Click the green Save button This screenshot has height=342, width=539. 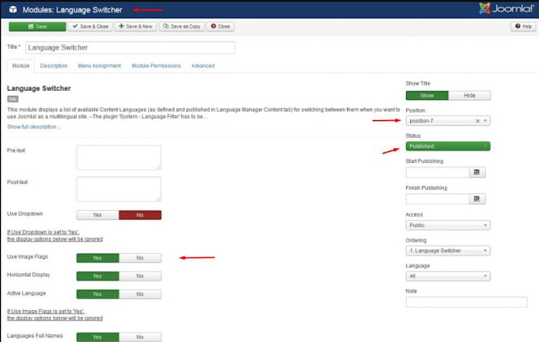[37, 26]
